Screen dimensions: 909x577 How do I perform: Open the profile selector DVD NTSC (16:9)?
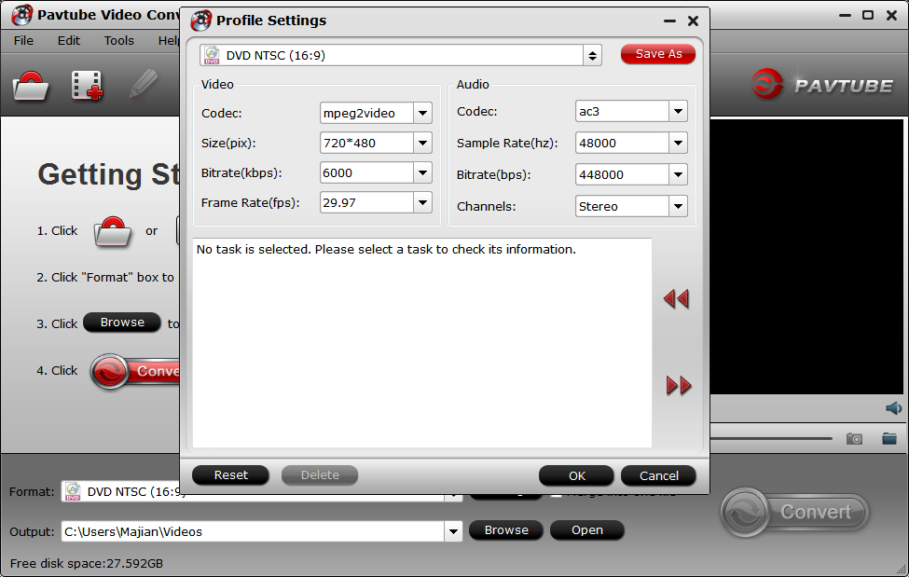click(x=401, y=56)
